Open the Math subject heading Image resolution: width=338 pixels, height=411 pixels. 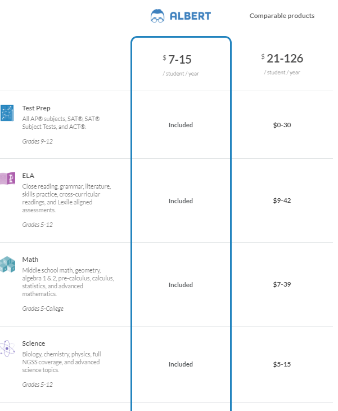(x=30, y=260)
